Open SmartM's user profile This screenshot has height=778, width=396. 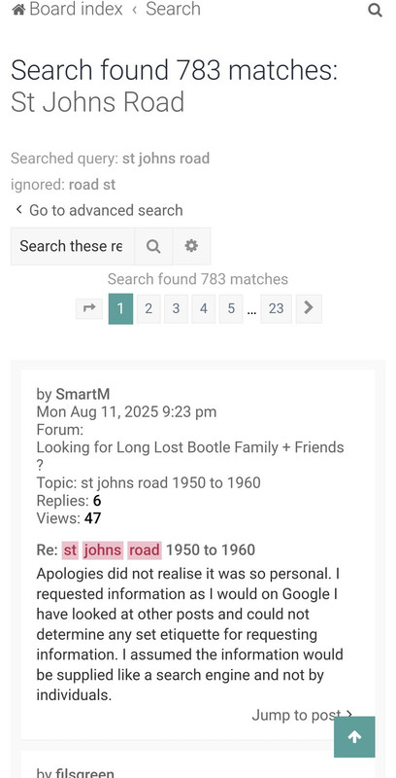tap(82, 394)
